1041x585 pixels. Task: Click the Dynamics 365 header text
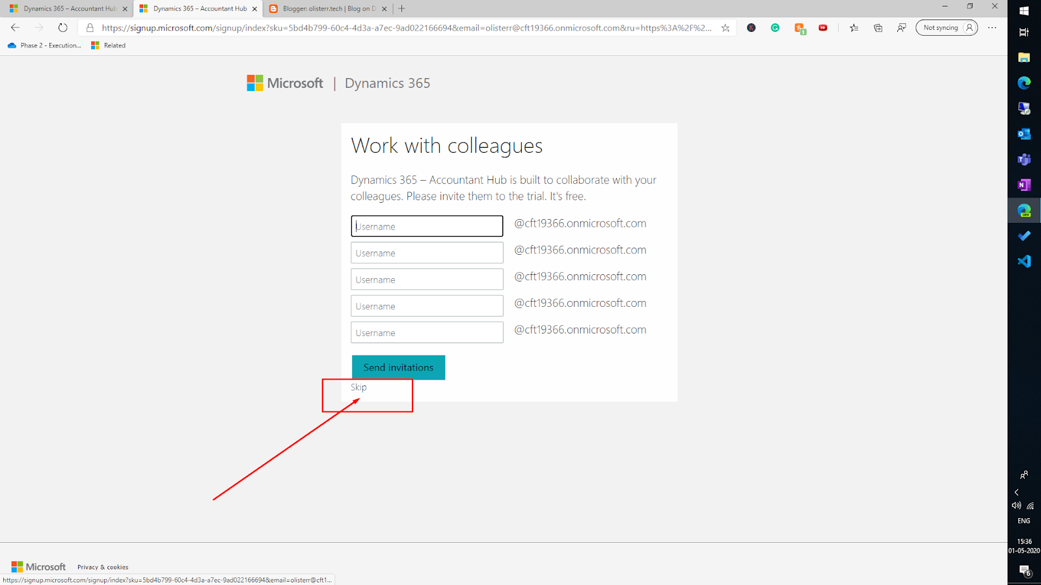387,83
